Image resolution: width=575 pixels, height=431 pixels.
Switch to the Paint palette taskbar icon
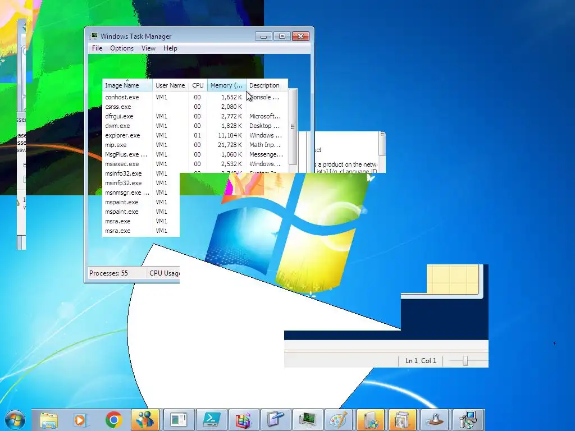tap(338, 420)
